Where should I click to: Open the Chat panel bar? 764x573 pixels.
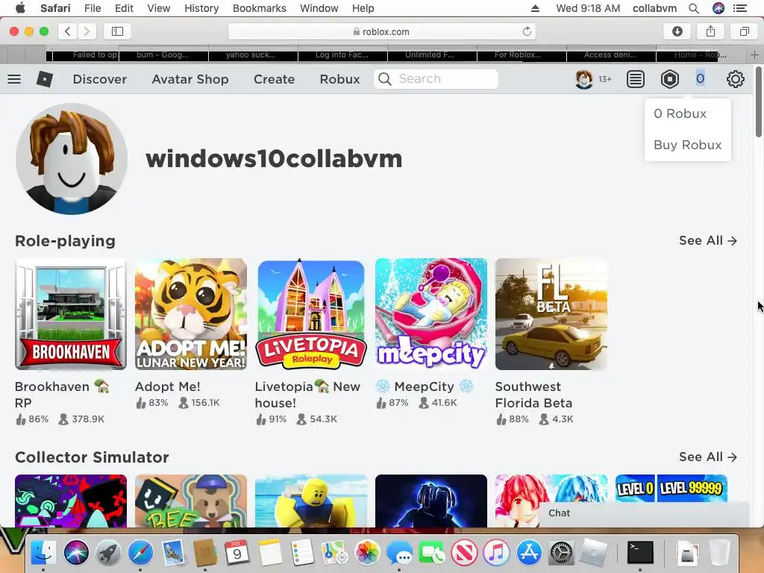[643, 513]
